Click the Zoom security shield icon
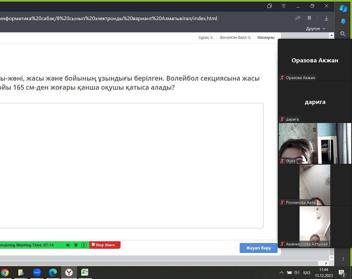 [x=76, y=245]
